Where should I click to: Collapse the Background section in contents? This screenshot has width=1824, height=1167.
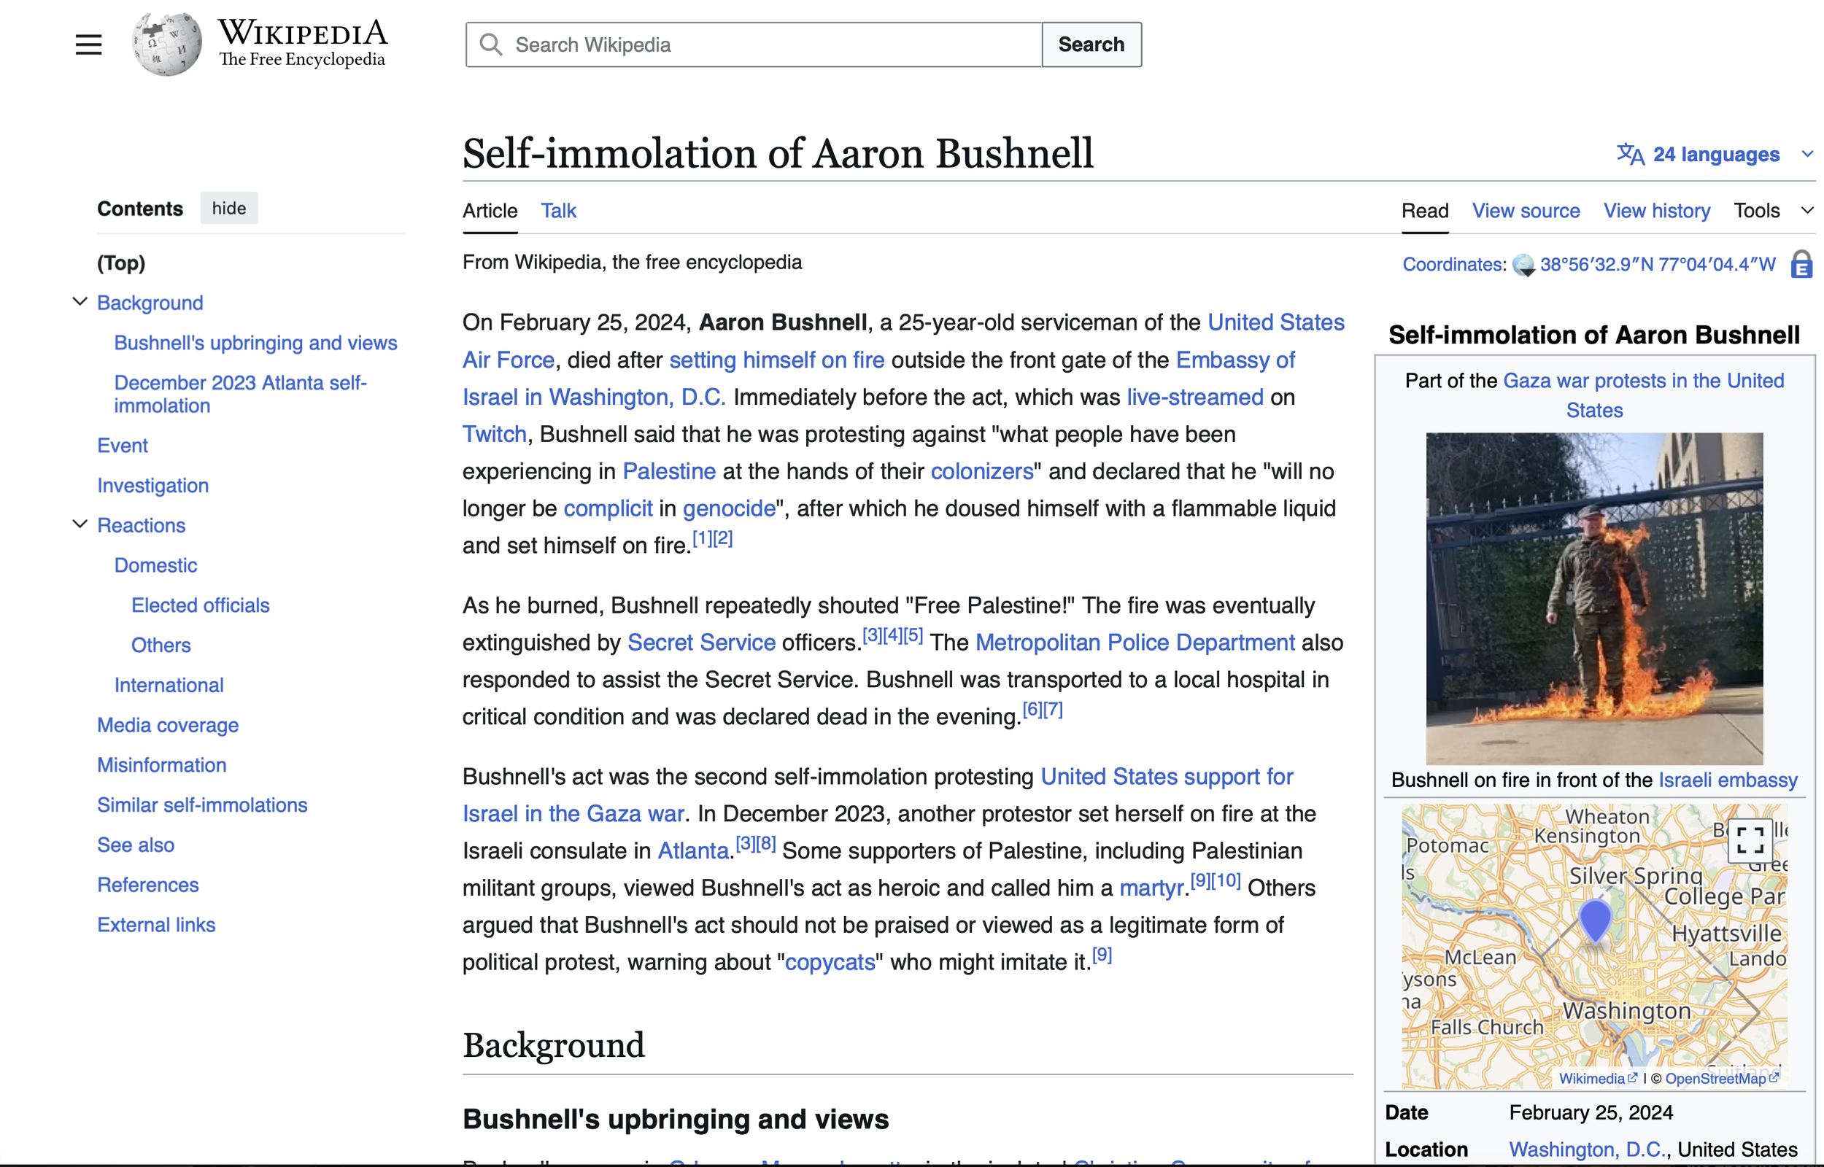click(80, 302)
